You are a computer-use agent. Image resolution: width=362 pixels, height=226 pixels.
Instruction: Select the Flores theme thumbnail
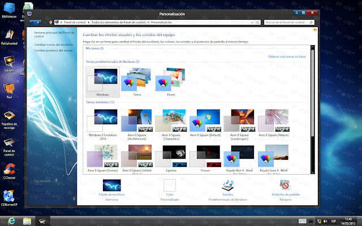(x=171, y=82)
